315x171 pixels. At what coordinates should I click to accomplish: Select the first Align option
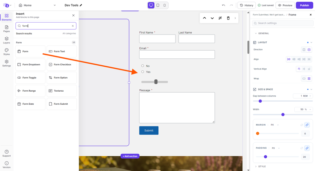point(289,59)
